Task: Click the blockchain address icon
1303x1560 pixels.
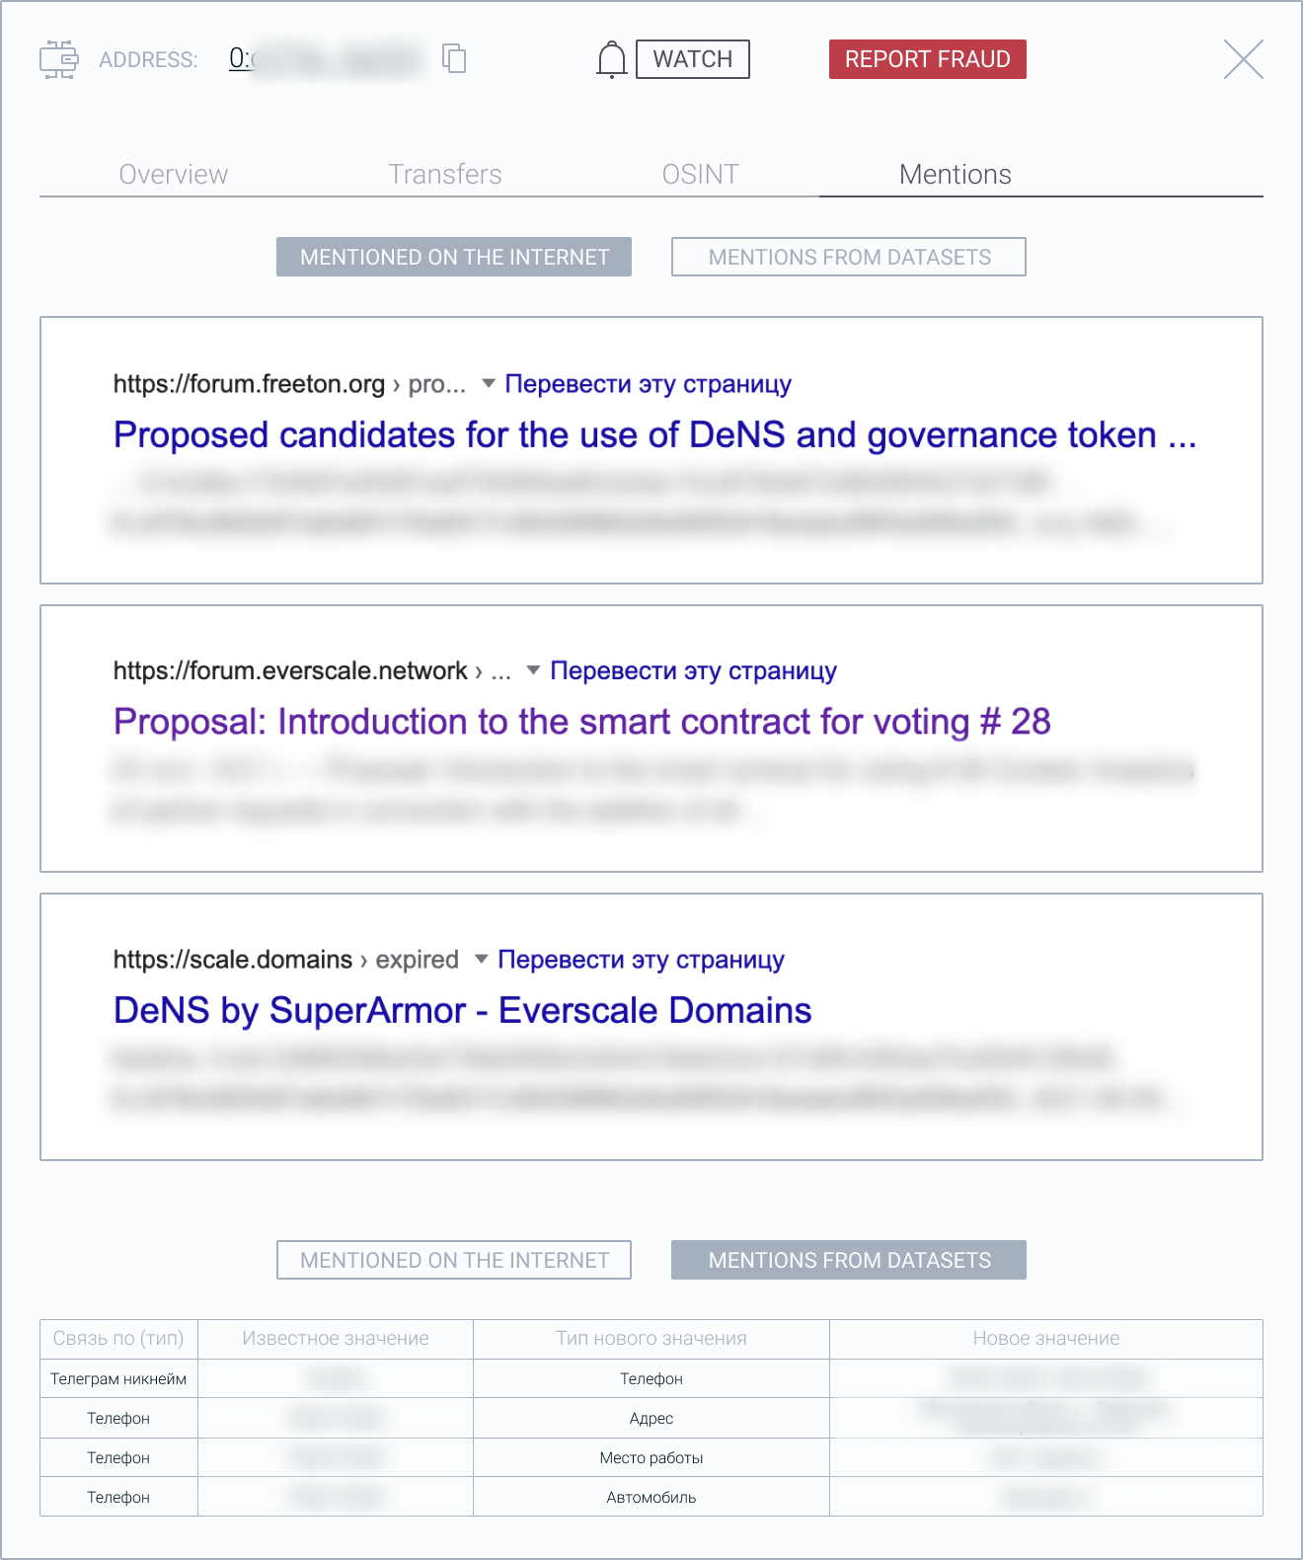Action: pyautogui.click(x=58, y=59)
